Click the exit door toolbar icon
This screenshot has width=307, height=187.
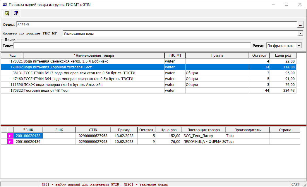(16, 13)
